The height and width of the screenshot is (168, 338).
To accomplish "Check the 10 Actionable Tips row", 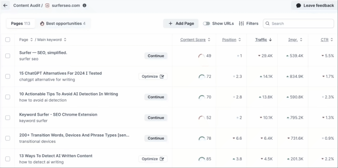I will [8, 97].
